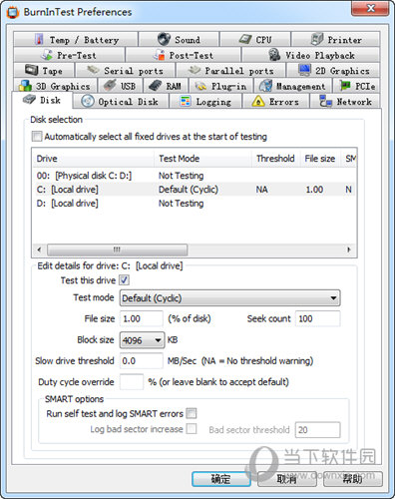
Task: Close the BurnInTest Preferences window
Action: pos(370,8)
